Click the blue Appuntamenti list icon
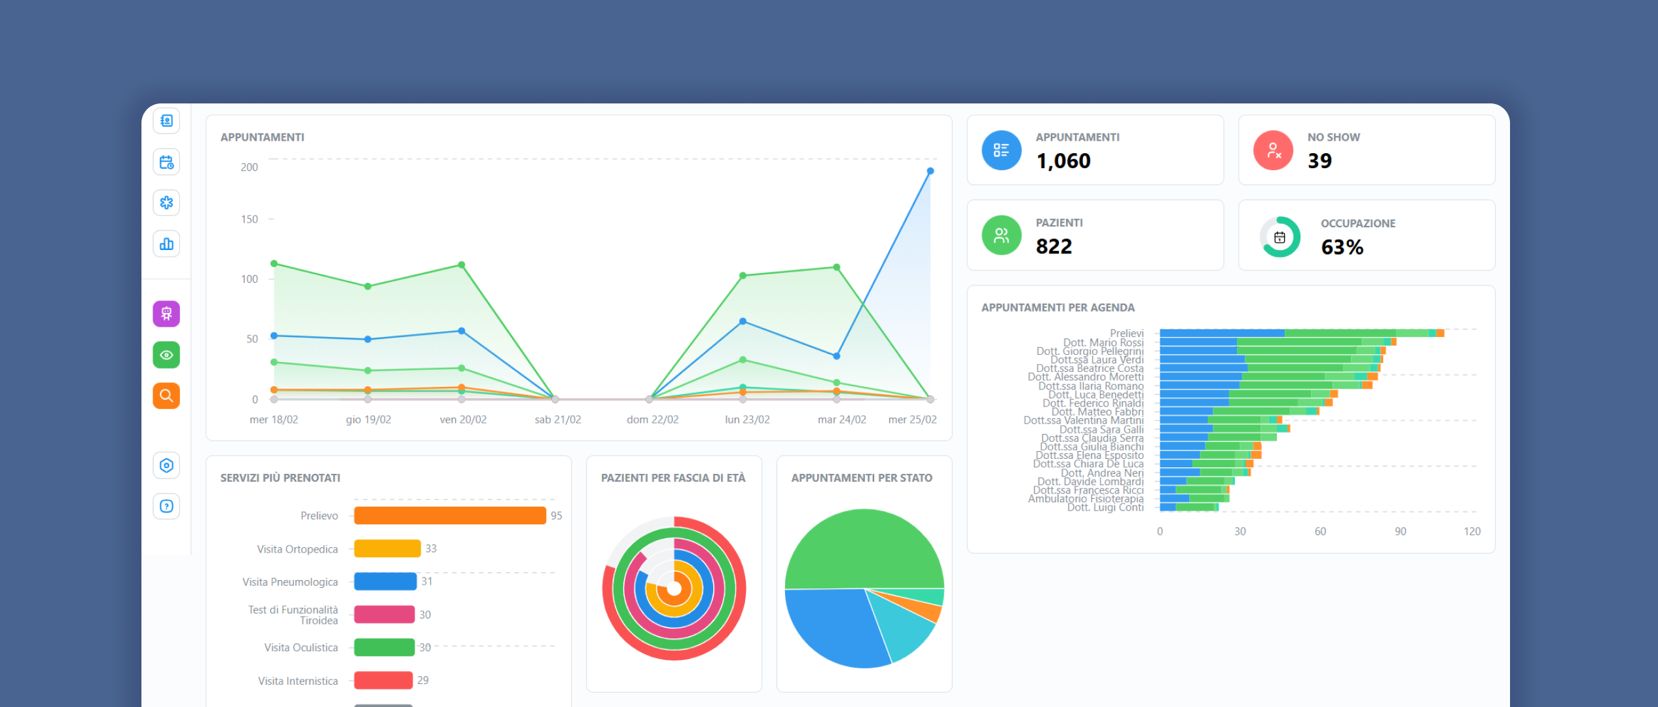This screenshot has width=1658, height=707. click(1001, 151)
